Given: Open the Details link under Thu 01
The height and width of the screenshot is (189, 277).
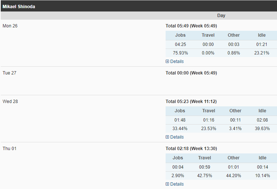Looking at the screenshot, I should pos(177,184).
